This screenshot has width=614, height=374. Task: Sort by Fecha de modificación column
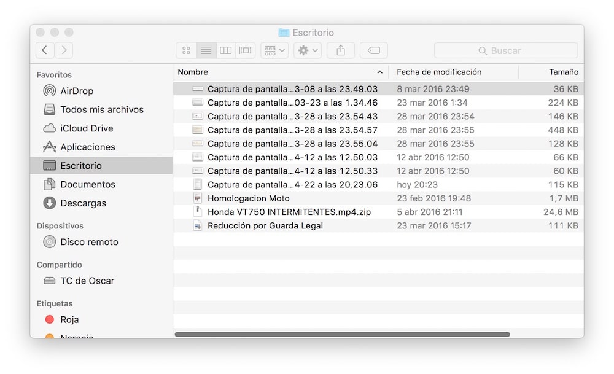439,72
